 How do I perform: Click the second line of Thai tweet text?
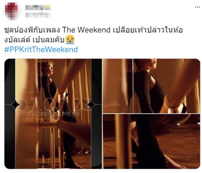pos(34,40)
